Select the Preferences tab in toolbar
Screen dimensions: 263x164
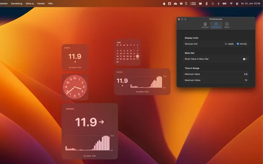pyautogui.click(x=216, y=25)
